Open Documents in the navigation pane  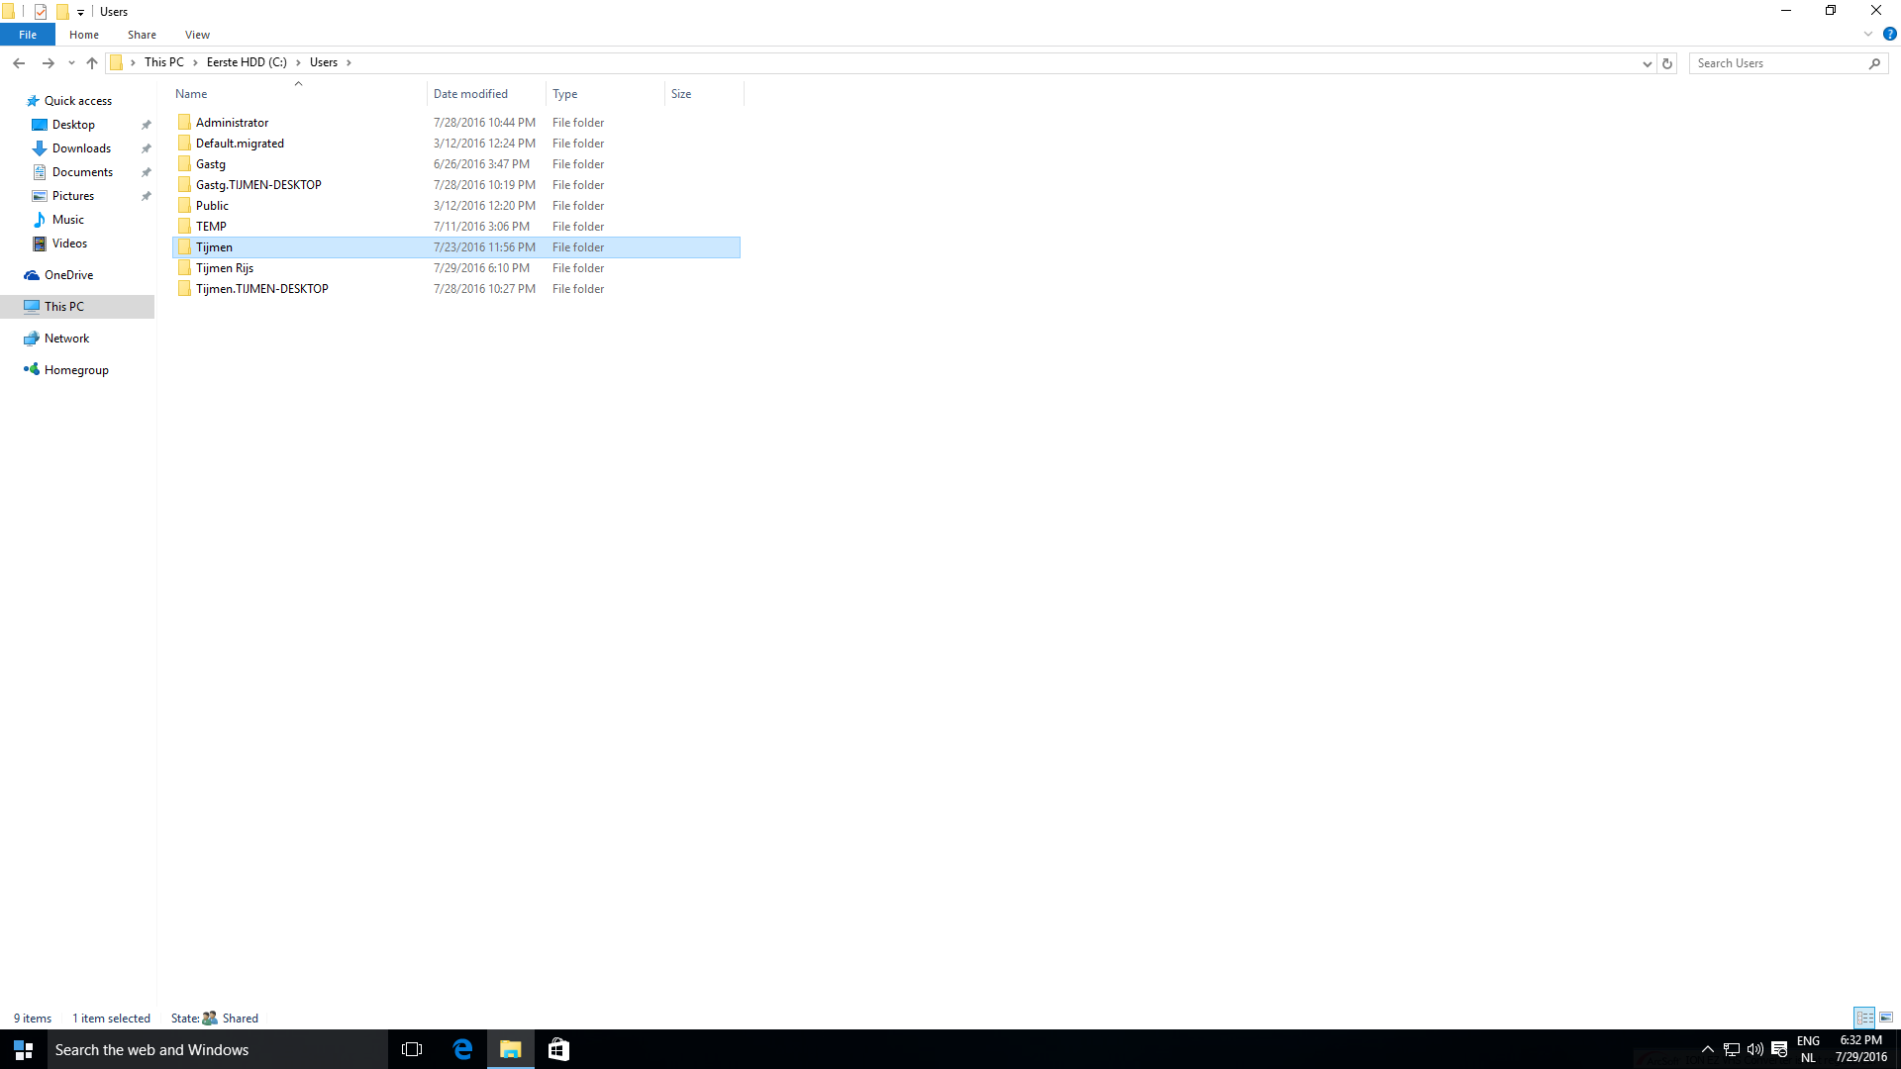click(x=82, y=172)
